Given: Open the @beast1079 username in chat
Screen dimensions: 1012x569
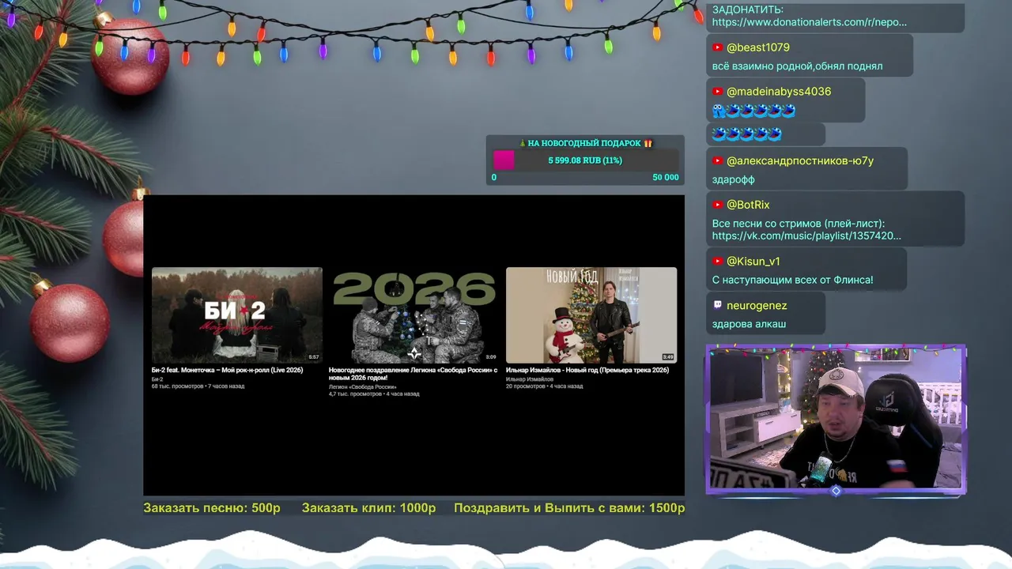Looking at the screenshot, I should [757, 47].
